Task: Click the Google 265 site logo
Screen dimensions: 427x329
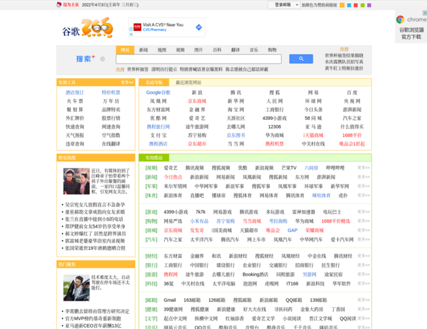Action: tap(87, 28)
